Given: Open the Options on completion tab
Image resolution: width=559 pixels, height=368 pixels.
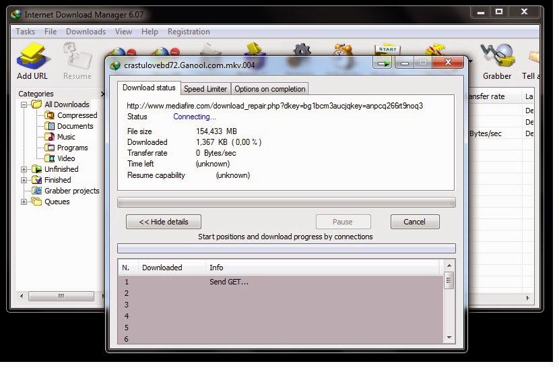Looking at the screenshot, I should (269, 88).
